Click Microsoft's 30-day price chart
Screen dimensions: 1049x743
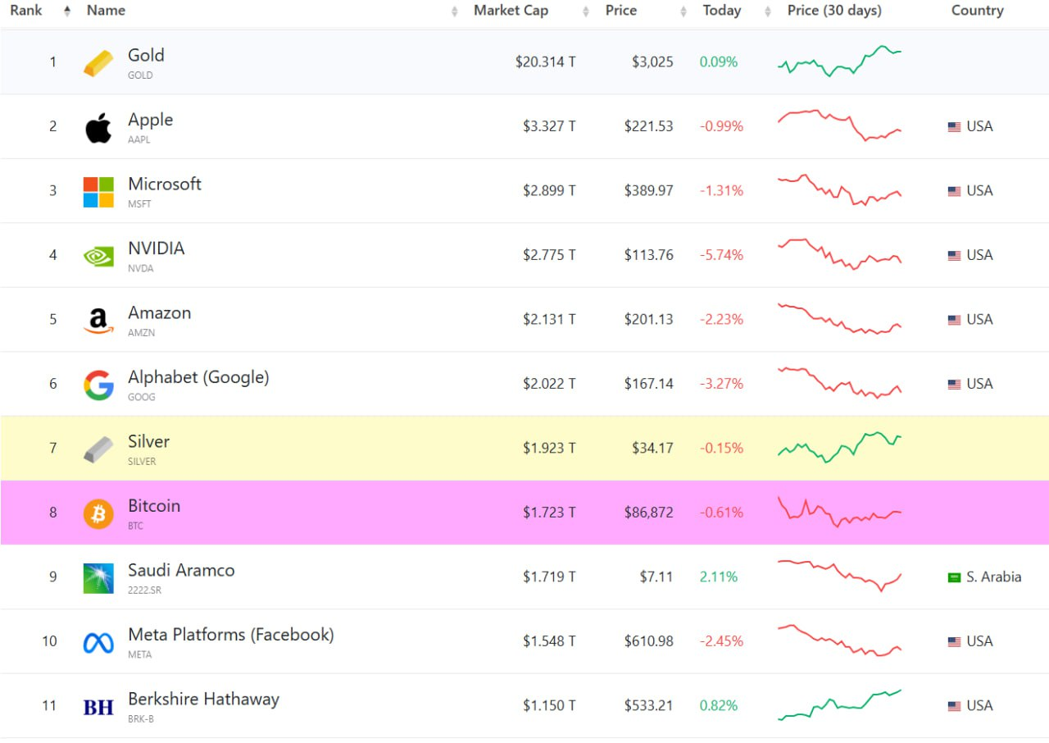click(x=839, y=190)
